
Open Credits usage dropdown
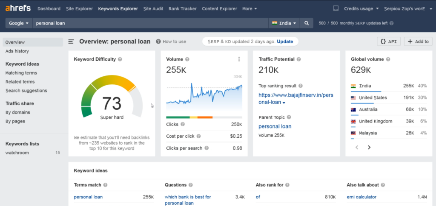(x=361, y=8)
